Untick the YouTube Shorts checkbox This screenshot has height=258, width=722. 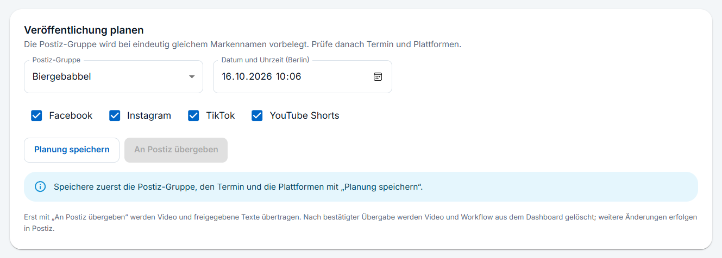[258, 115]
